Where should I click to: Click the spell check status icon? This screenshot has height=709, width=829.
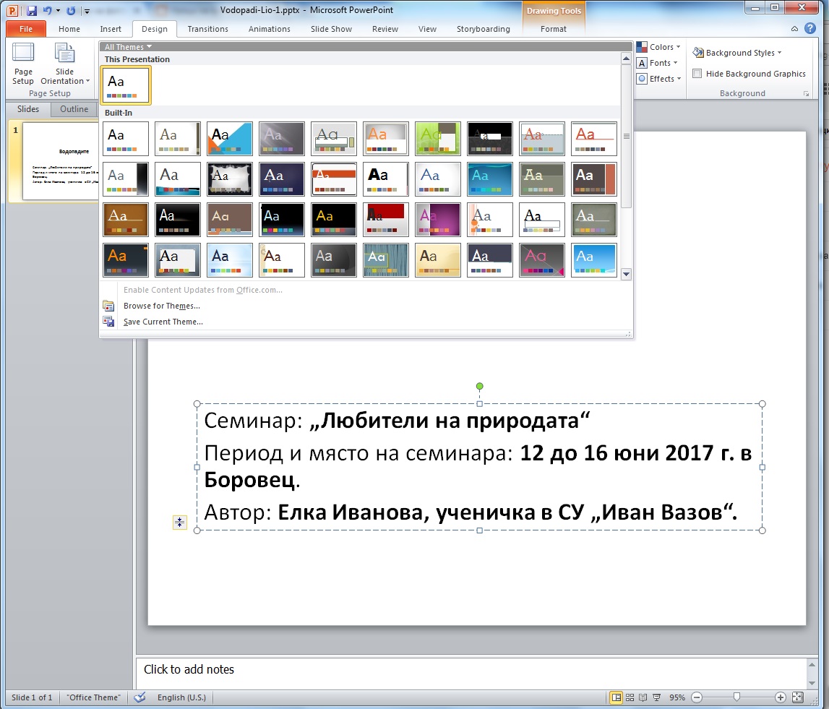(139, 697)
